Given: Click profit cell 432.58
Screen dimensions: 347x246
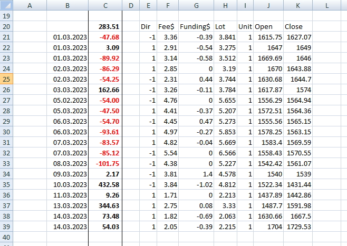Looking at the screenshot, I should point(105,184).
